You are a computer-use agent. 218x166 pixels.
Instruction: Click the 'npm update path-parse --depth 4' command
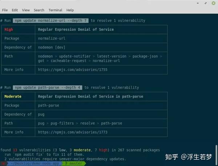pos(48,88)
